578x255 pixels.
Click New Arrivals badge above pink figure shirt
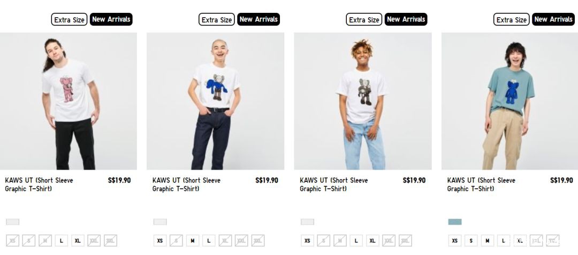[x=111, y=20]
